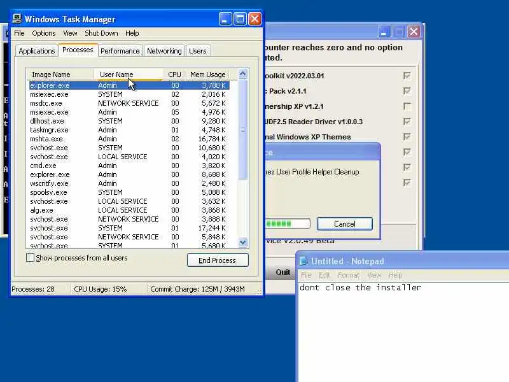Image resolution: width=509 pixels, height=382 pixels.
Task: Switch to the Applications tab
Action: pyautogui.click(x=37, y=51)
